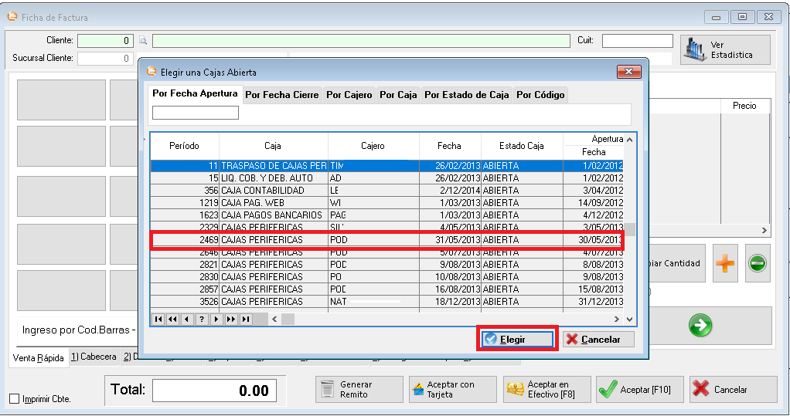The width and height of the screenshot is (790, 416).
Task: Click the green minus remove quantity icon
Action: 758,263
